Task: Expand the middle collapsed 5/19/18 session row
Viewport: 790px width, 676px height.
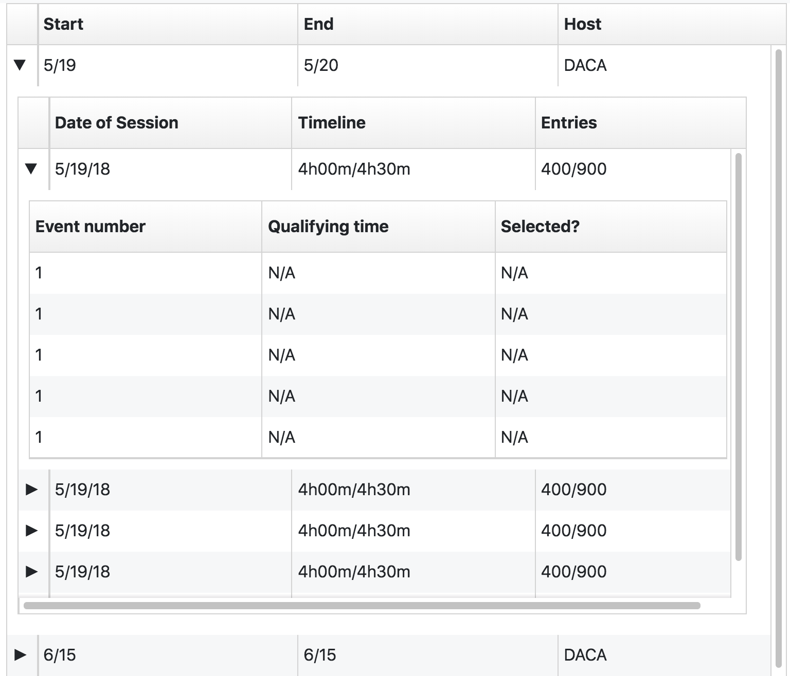Action: (31, 531)
